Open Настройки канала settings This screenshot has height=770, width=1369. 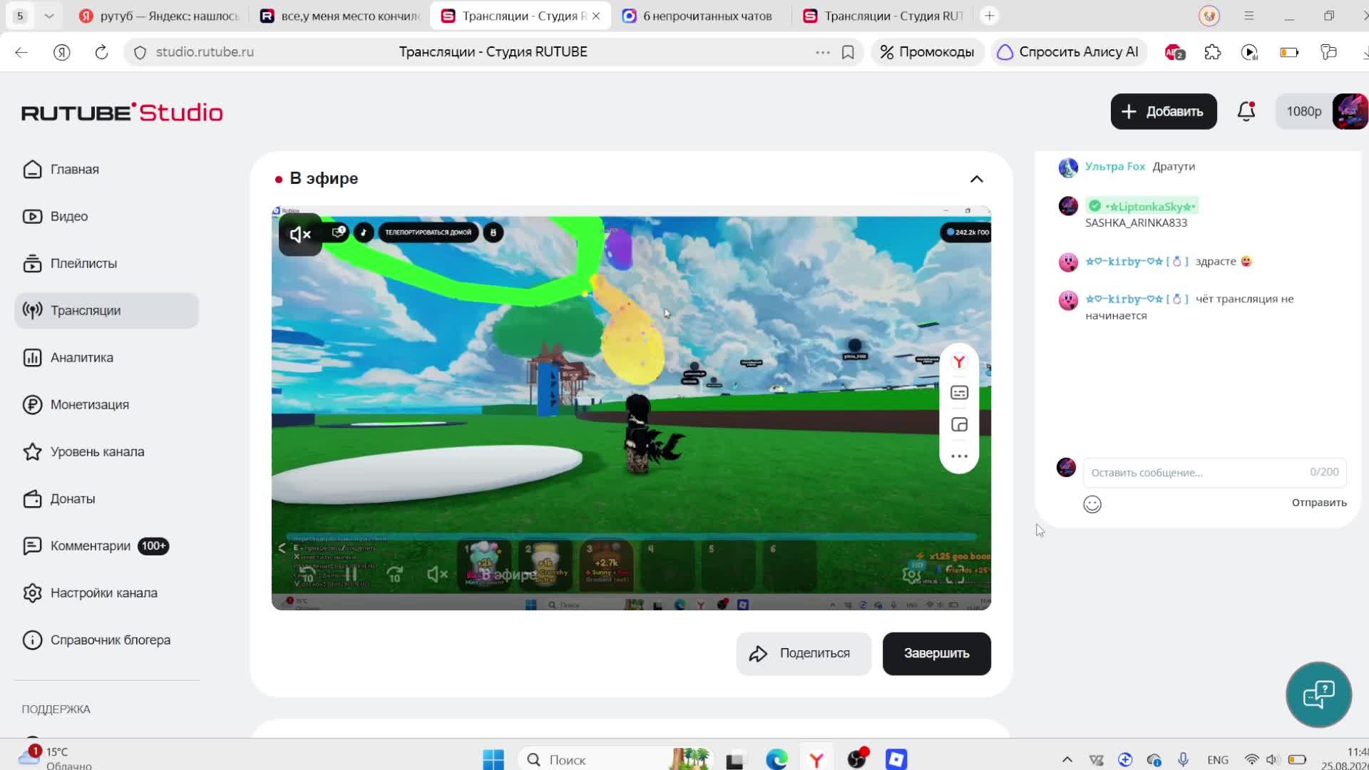pyautogui.click(x=90, y=593)
